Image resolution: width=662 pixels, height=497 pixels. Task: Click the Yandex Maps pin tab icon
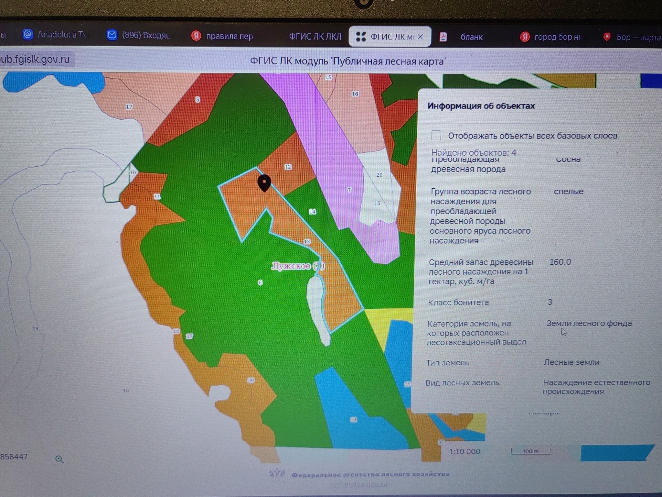[607, 37]
